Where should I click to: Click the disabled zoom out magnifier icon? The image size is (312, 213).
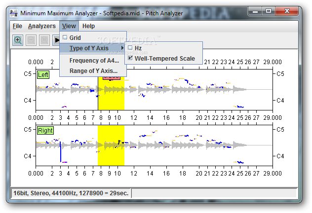31,40
